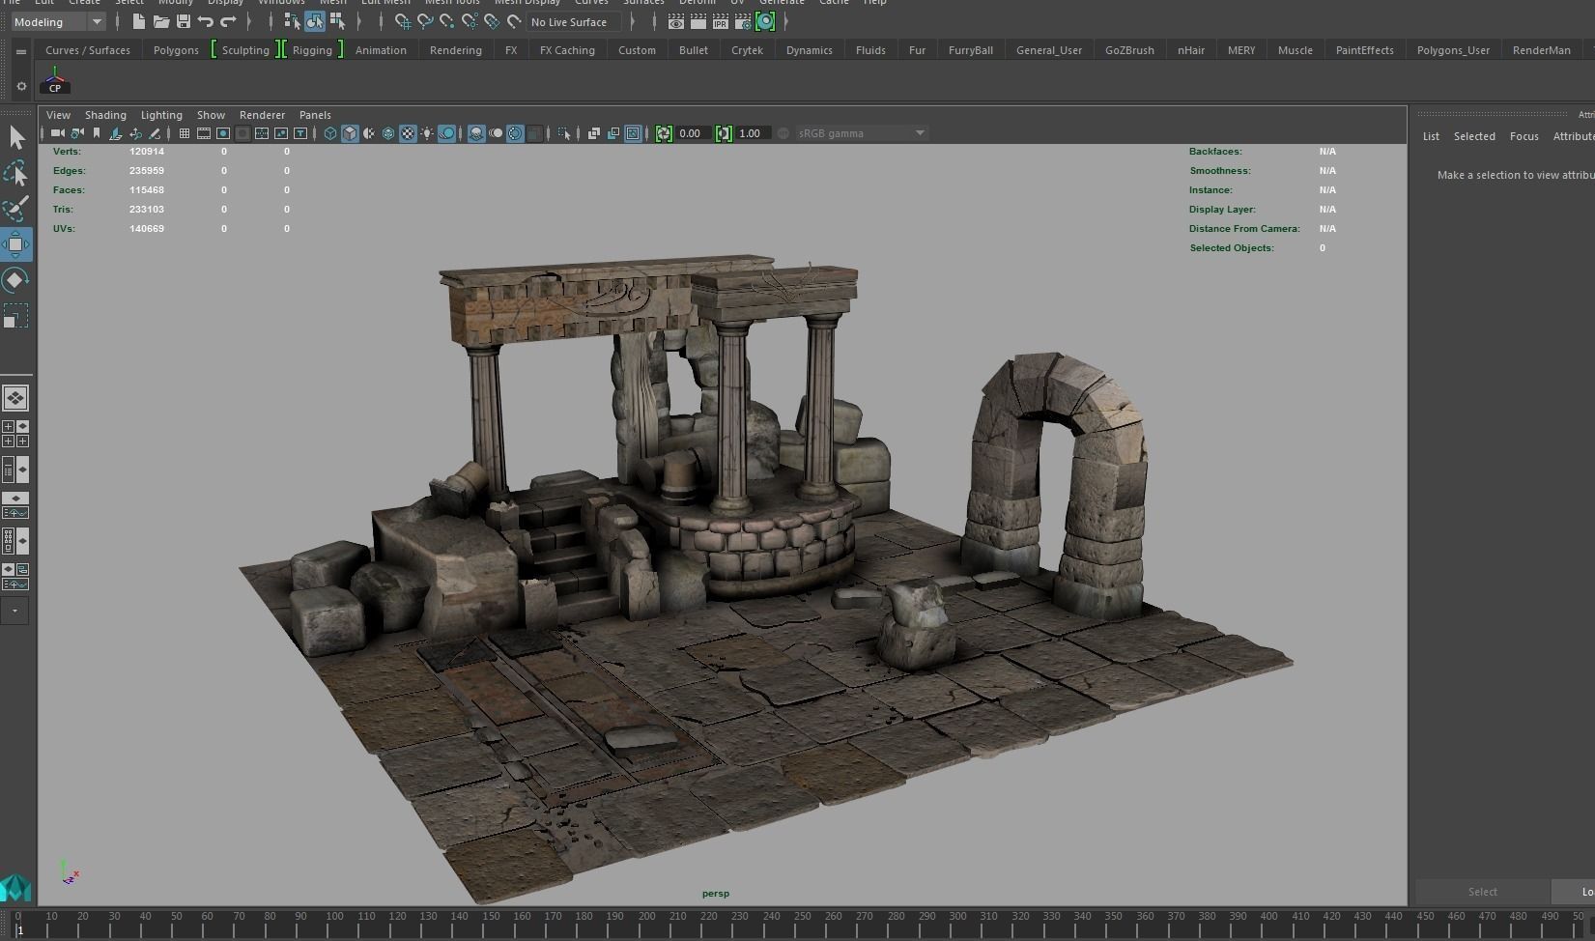Toggle the viewport grid display
Image resolution: width=1595 pixels, height=941 pixels.
[x=184, y=133]
